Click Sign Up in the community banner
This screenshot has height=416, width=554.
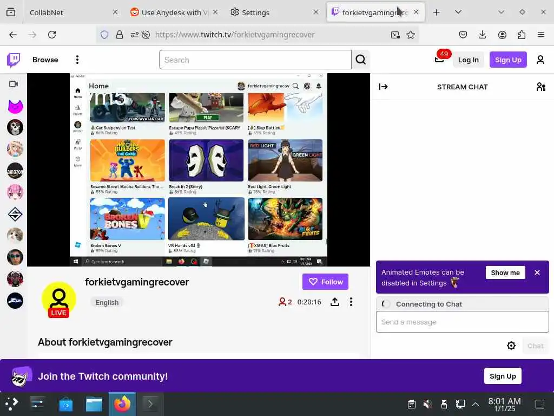click(x=503, y=376)
